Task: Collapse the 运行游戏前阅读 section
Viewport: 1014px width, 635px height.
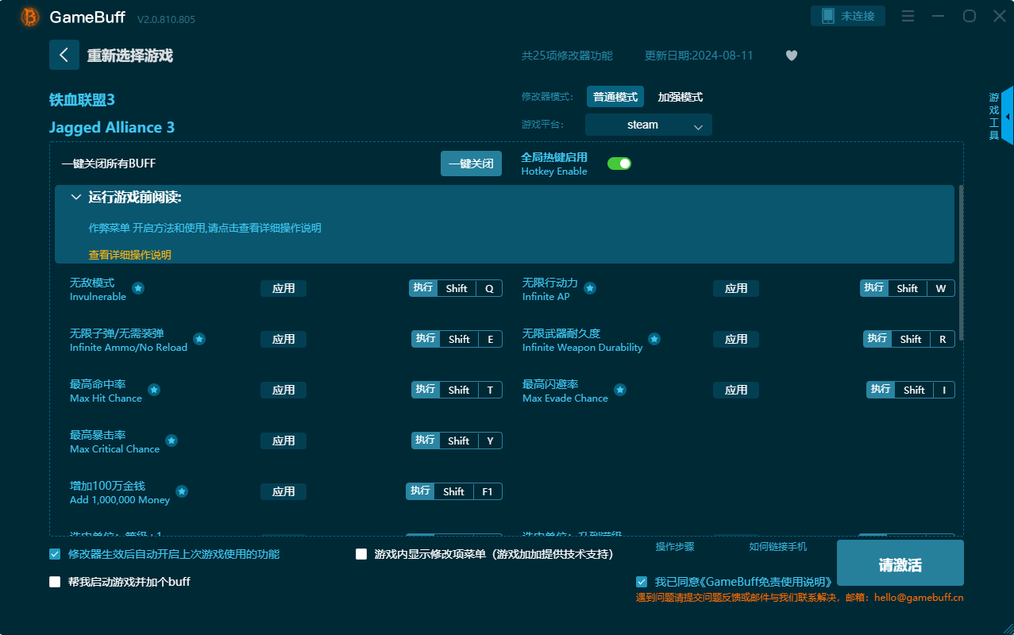Action: click(x=76, y=197)
